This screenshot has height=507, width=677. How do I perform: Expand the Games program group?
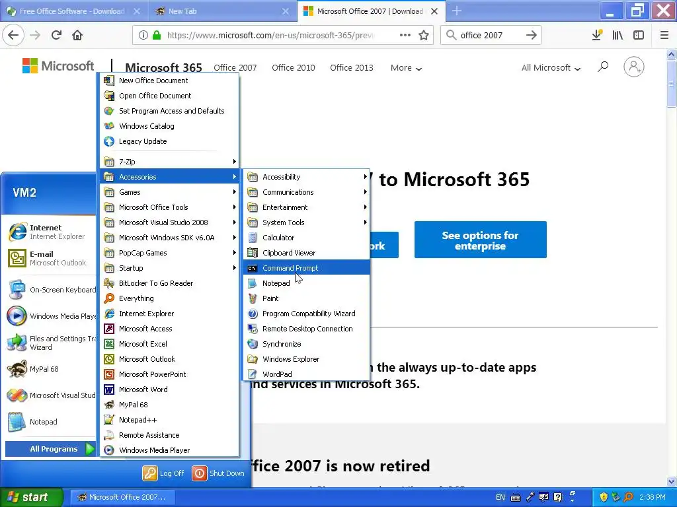point(169,192)
